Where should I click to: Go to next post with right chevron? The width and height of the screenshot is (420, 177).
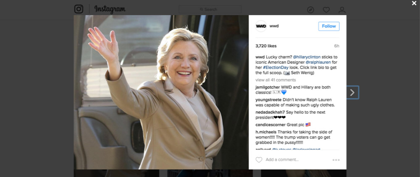pyautogui.click(x=352, y=93)
